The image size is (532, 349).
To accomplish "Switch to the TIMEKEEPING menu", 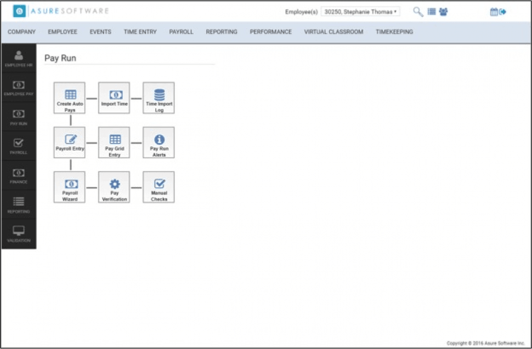I will 393,32.
